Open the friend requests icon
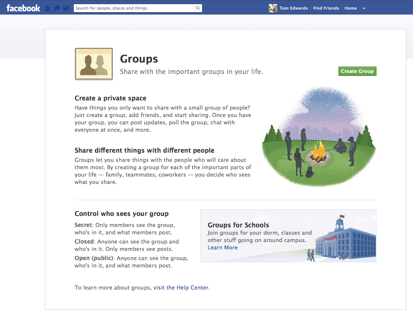The height and width of the screenshot is (316, 413). (x=48, y=8)
